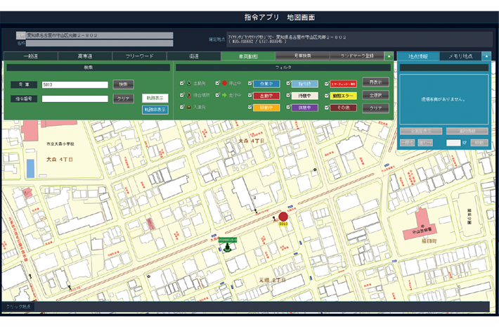Focus the empty 指令番号 input field
Viewport: 499px width, 327px height.
[75, 98]
